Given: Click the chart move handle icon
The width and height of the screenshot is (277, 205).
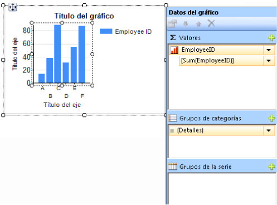Looking at the screenshot, I should (x=13, y=7).
